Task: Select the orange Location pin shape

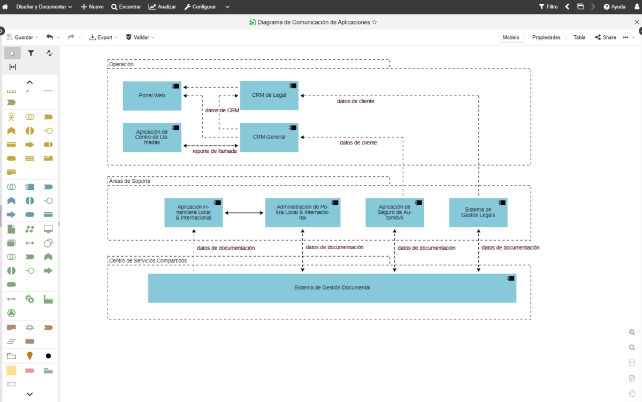Action: click(29, 355)
